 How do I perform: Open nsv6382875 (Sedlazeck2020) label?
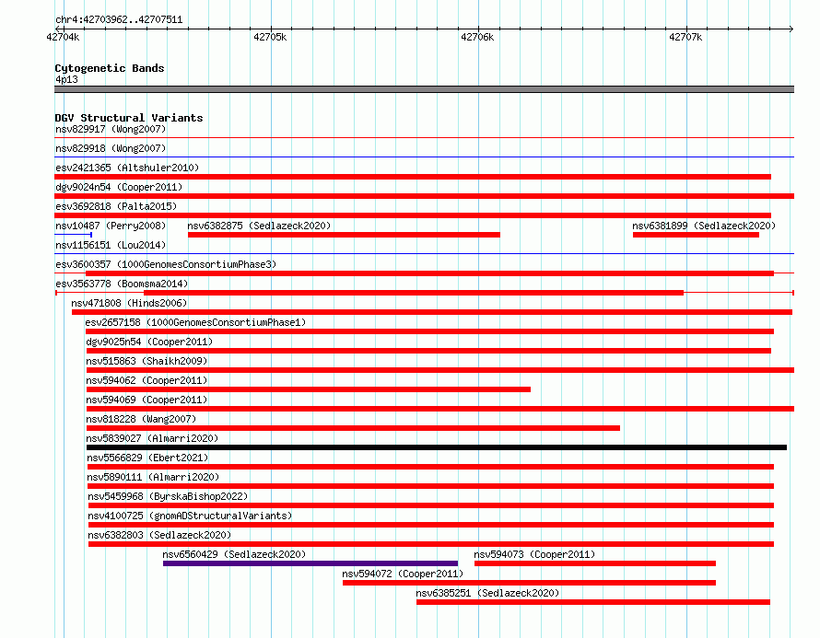[260, 226]
